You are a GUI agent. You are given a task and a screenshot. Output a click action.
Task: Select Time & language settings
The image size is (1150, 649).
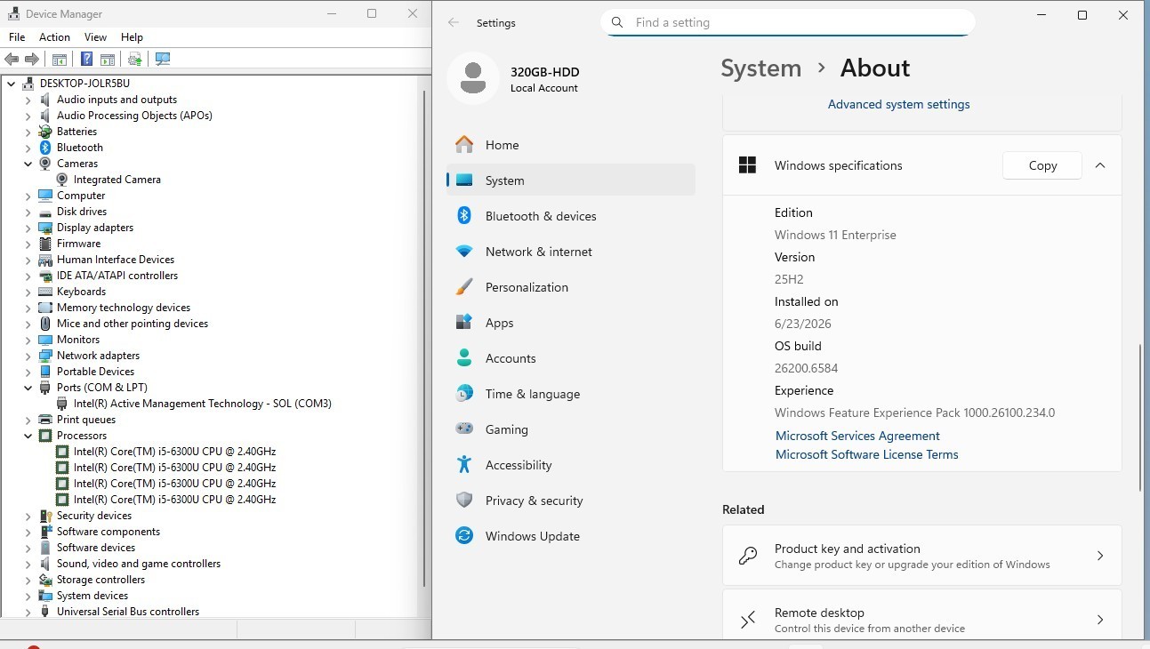click(571, 394)
